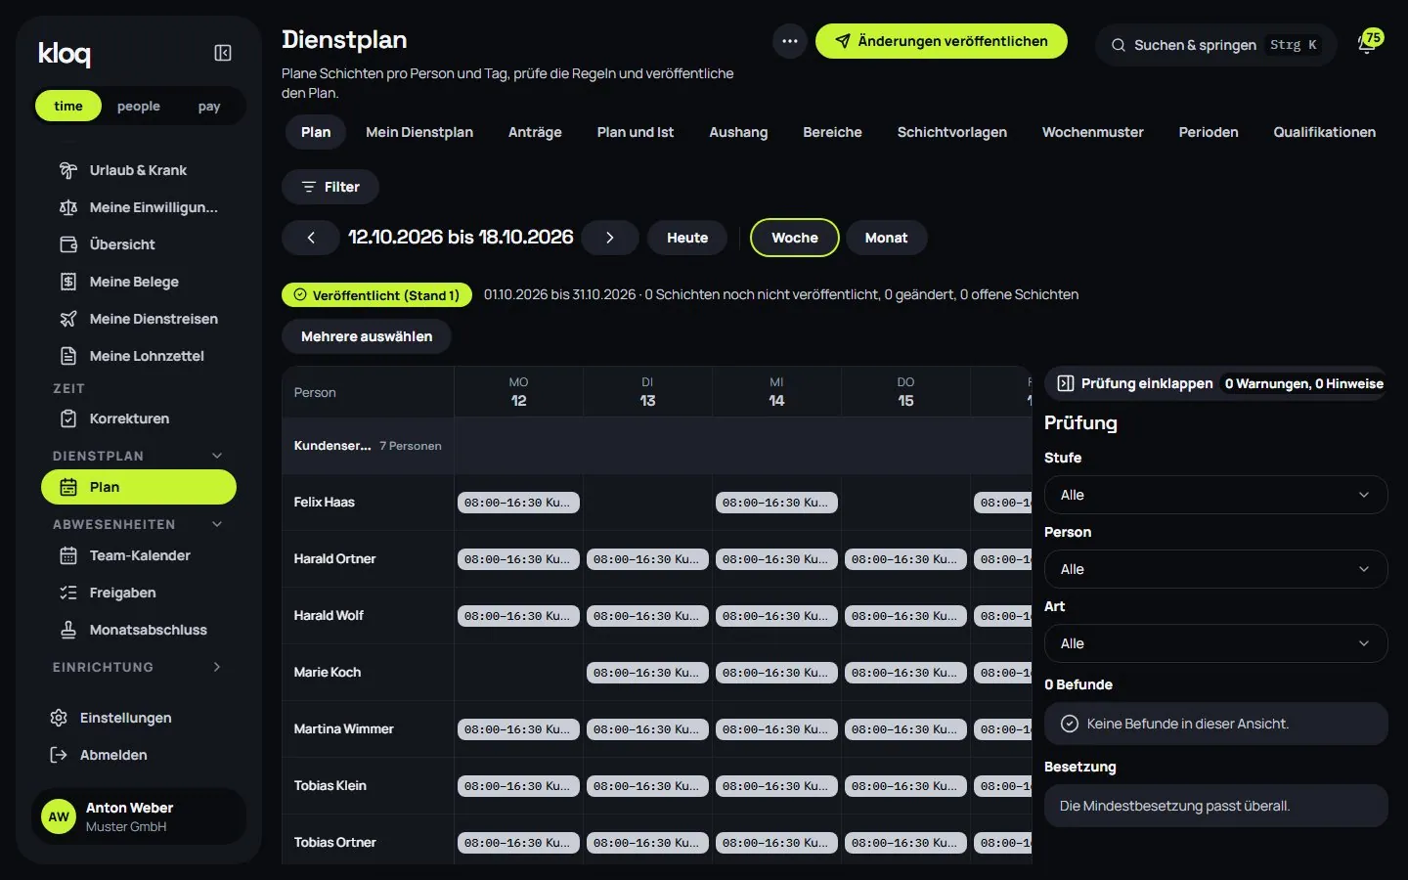Switch to the people module

tap(139, 106)
